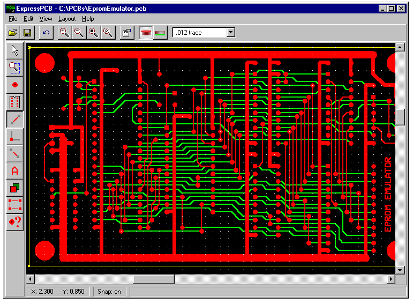
Task: Click the vertical scrollbar thumb
Action: coord(400,117)
